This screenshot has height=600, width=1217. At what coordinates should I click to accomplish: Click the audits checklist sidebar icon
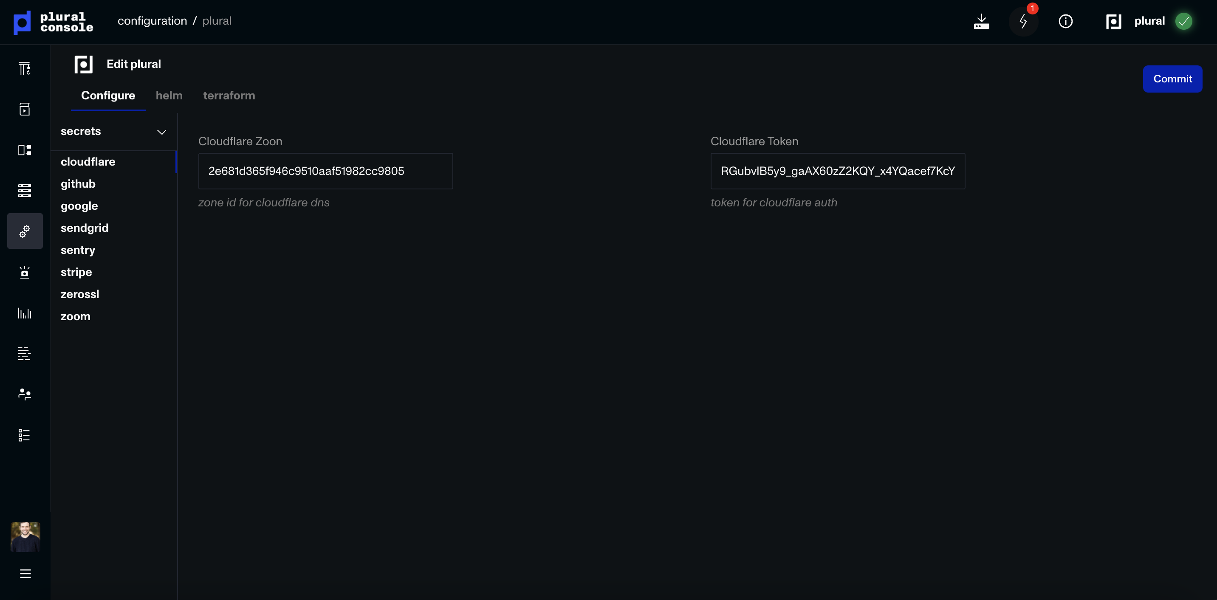(x=25, y=435)
